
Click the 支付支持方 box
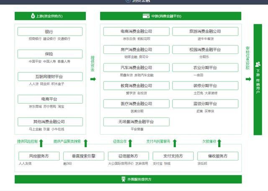(x=173, y=156)
